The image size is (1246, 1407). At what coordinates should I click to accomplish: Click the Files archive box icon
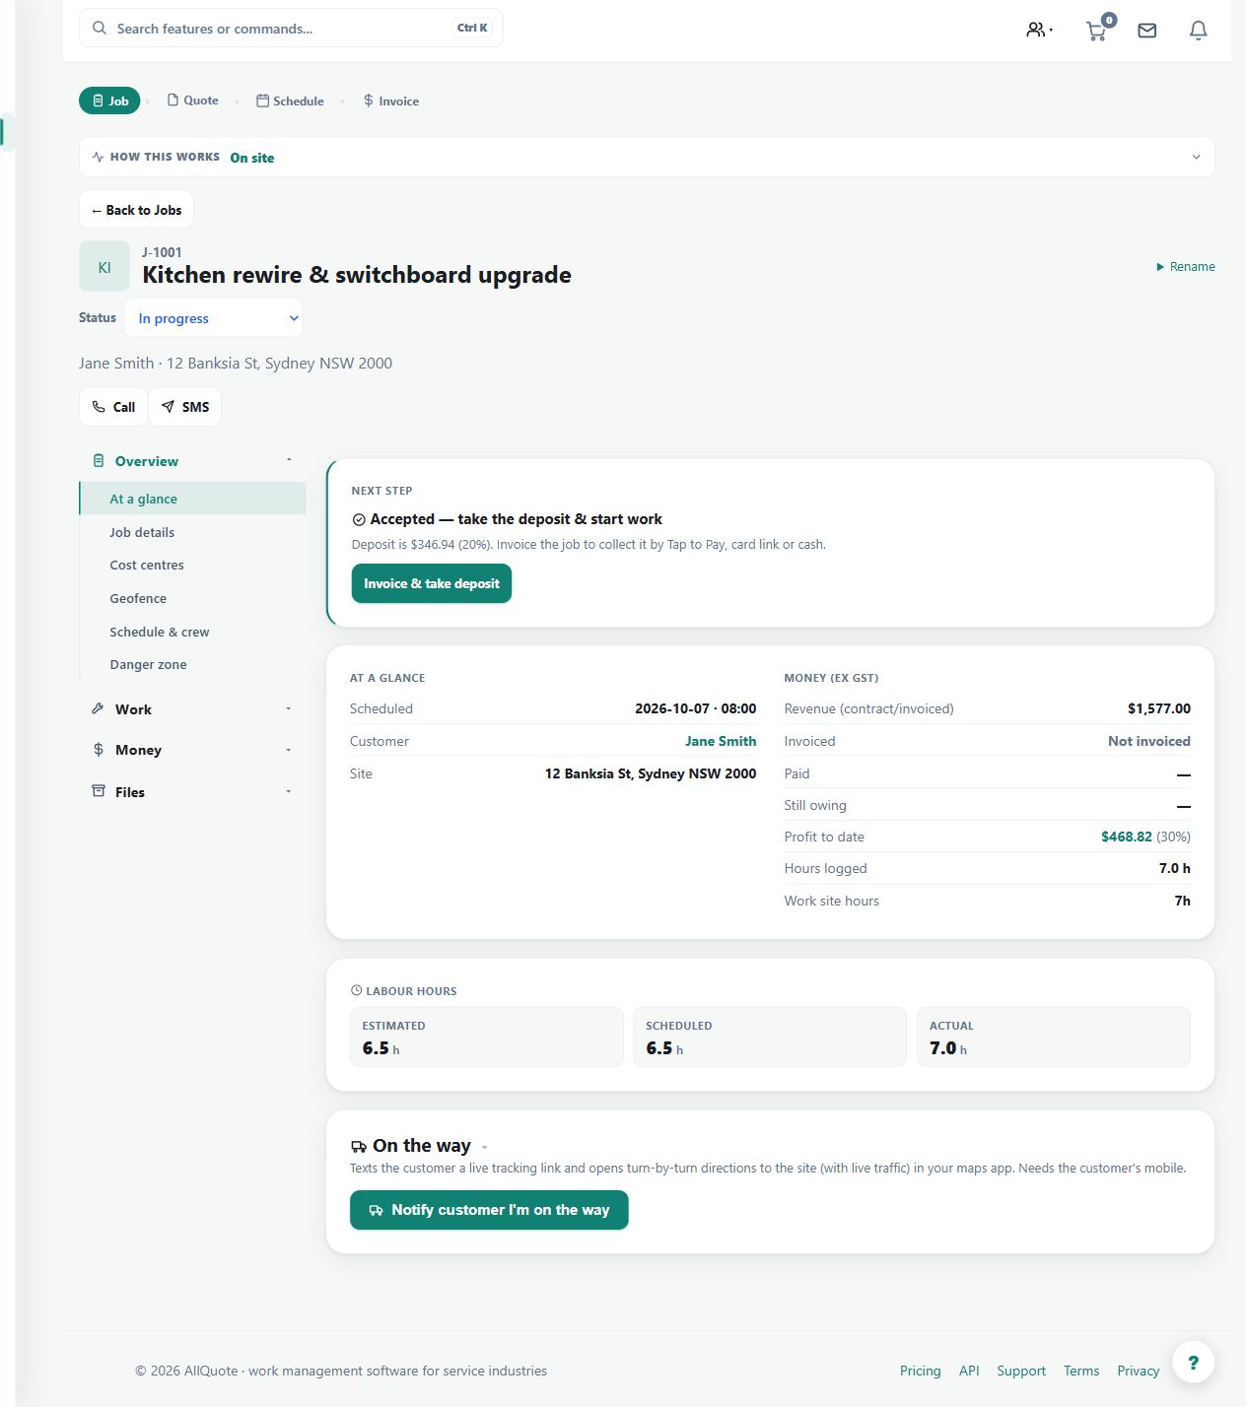[99, 791]
